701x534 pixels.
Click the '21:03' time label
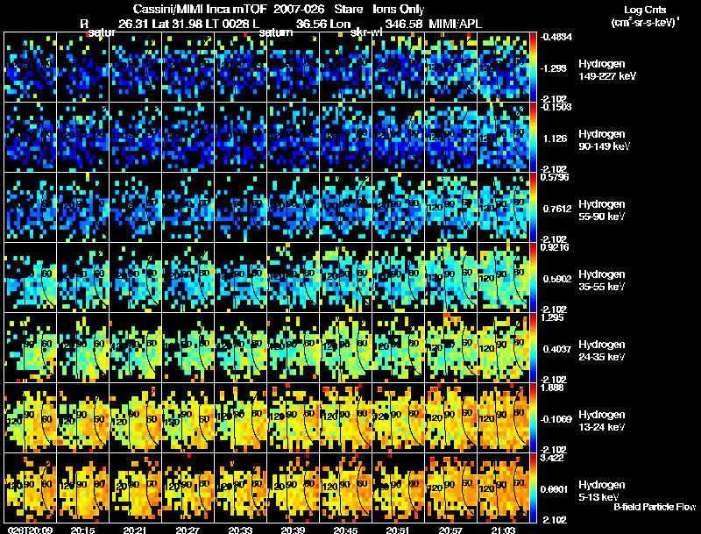[x=503, y=530]
